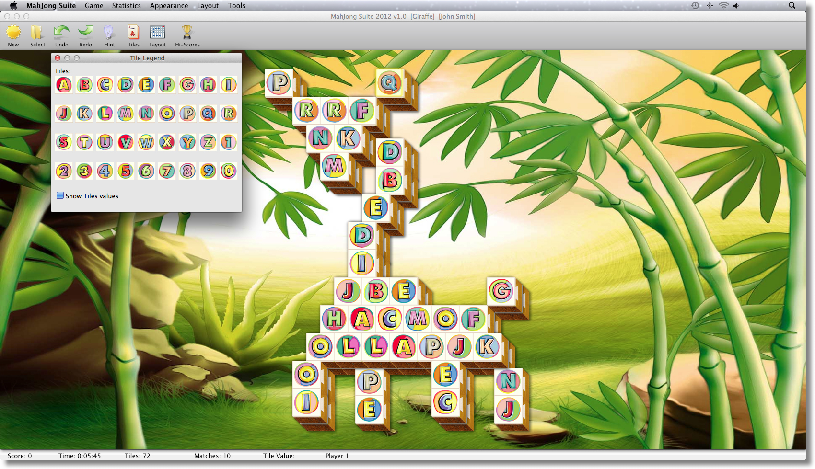The height and width of the screenshot is (469, 815).
Task: Enable the Show Tiles values checkbox
Action: tap(60, 195)
